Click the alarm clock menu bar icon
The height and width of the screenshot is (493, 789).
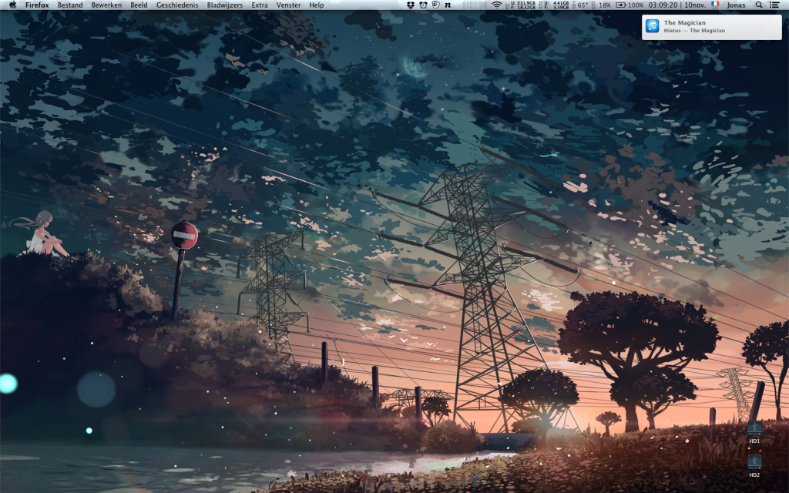[423, 5]
